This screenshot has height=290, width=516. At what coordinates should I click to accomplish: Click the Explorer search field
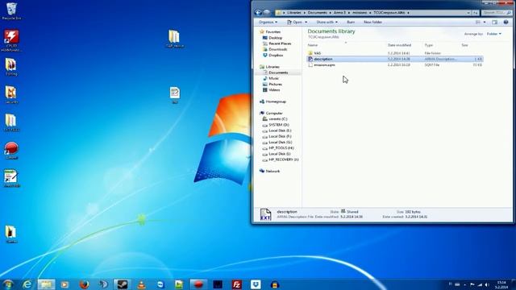point(497,13)
